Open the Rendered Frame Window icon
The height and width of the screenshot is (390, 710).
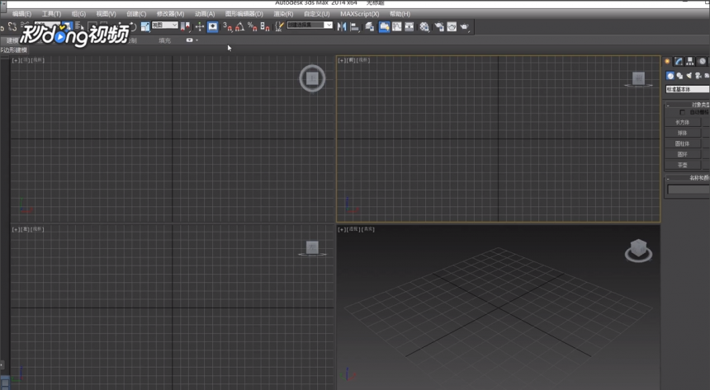tap(452, 26)
